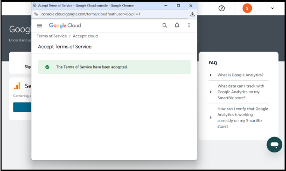The image size is (286, 171).
Task: Click the Chrome address bar URL
Action: click(91, 14)
